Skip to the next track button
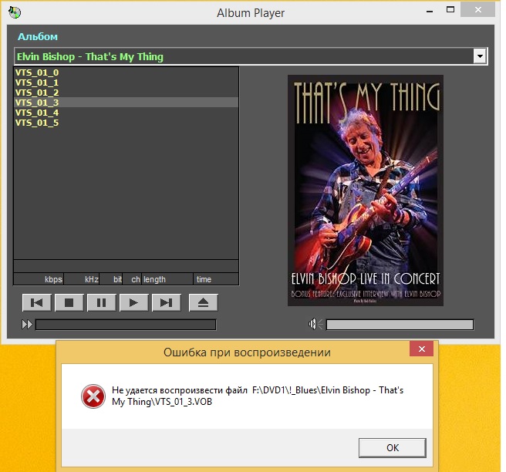Viewport: 506px width, 472px height. 166,302
